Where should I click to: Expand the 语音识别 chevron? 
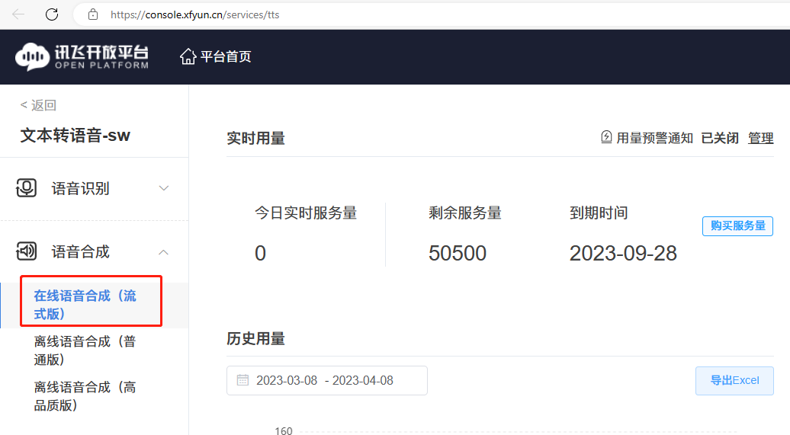pyautogui.click(x=164, y=188)
